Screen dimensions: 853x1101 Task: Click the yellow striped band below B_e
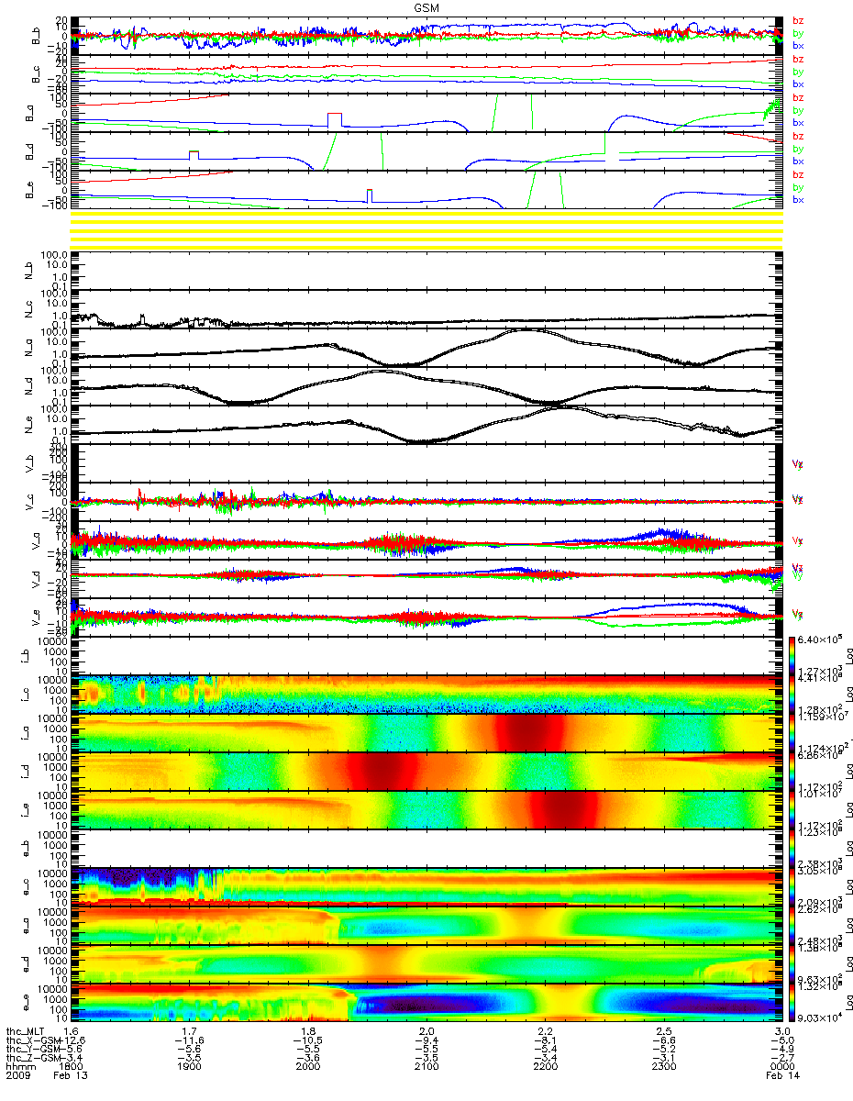[x=427, y=228]
